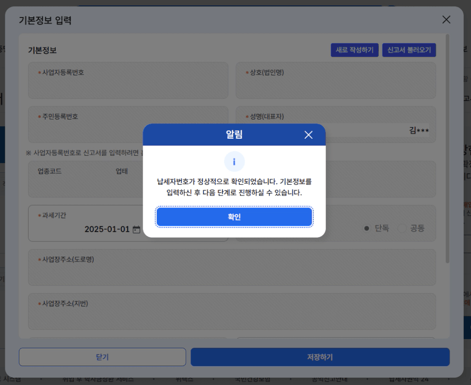Click the 상호(법인명) input field
Viewport: 471px width, 385px height.
[336, 86]
